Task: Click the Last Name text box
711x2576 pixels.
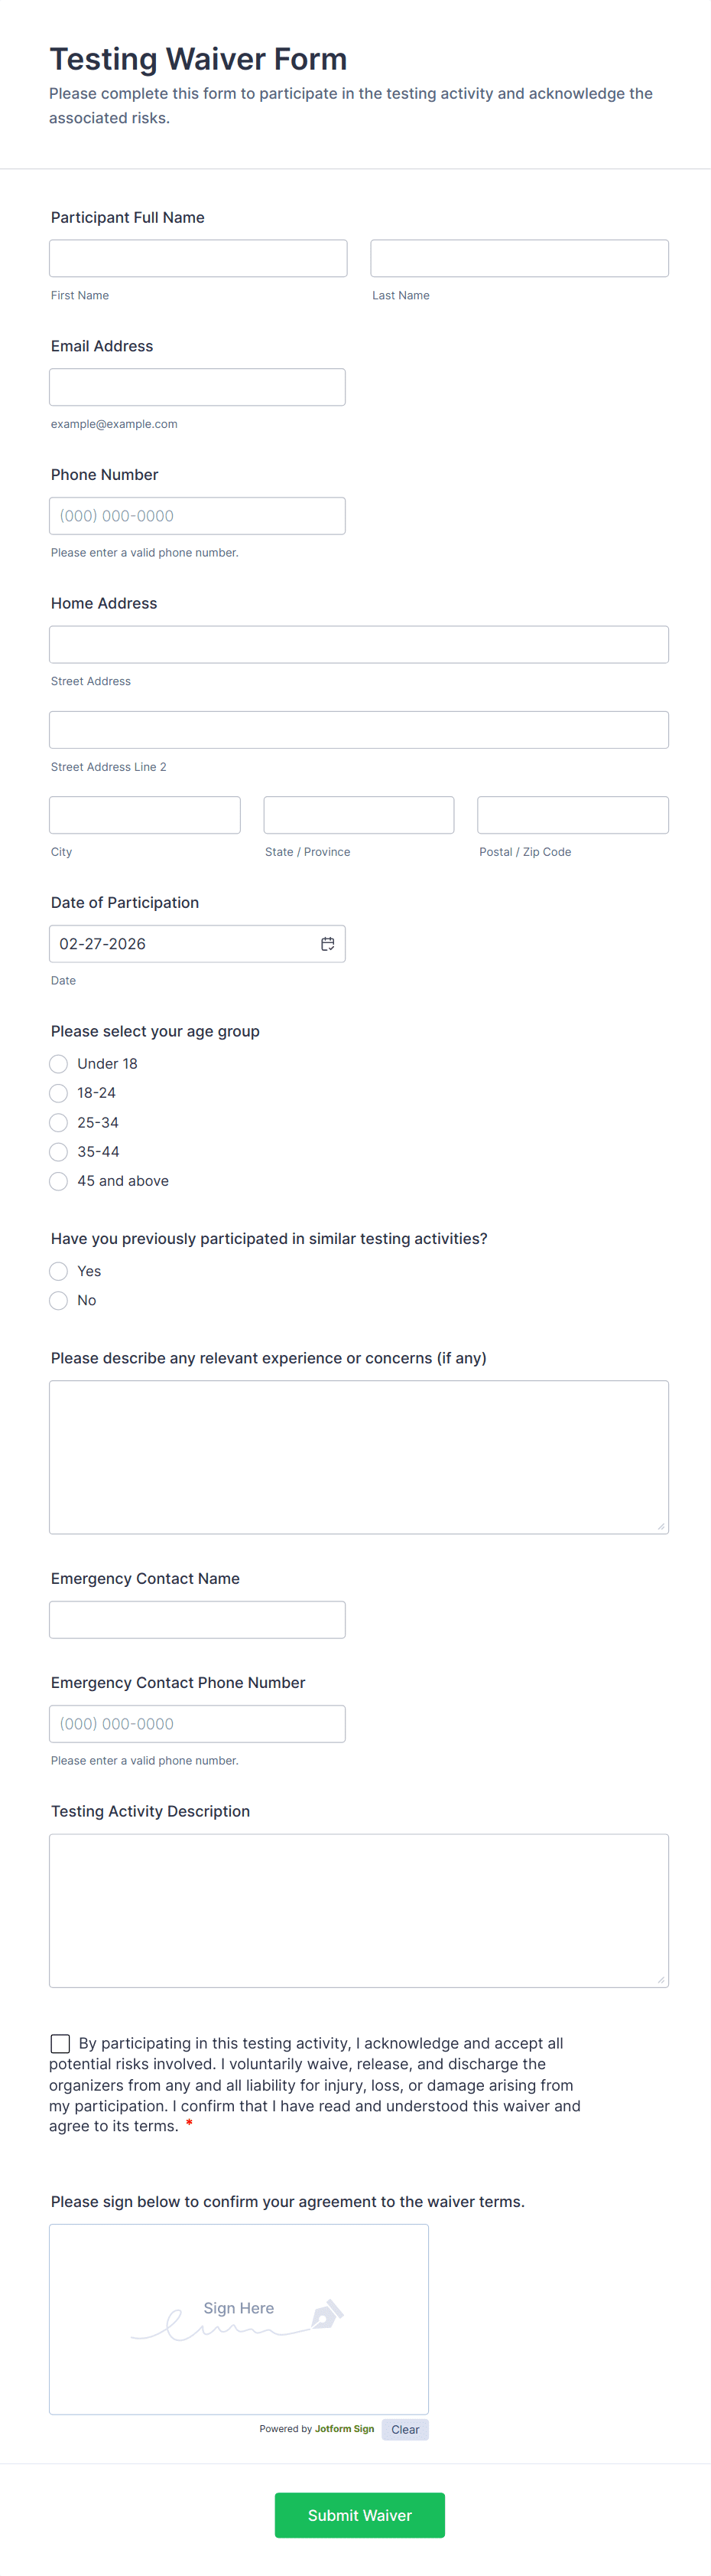Action: (x=519, y=258)
